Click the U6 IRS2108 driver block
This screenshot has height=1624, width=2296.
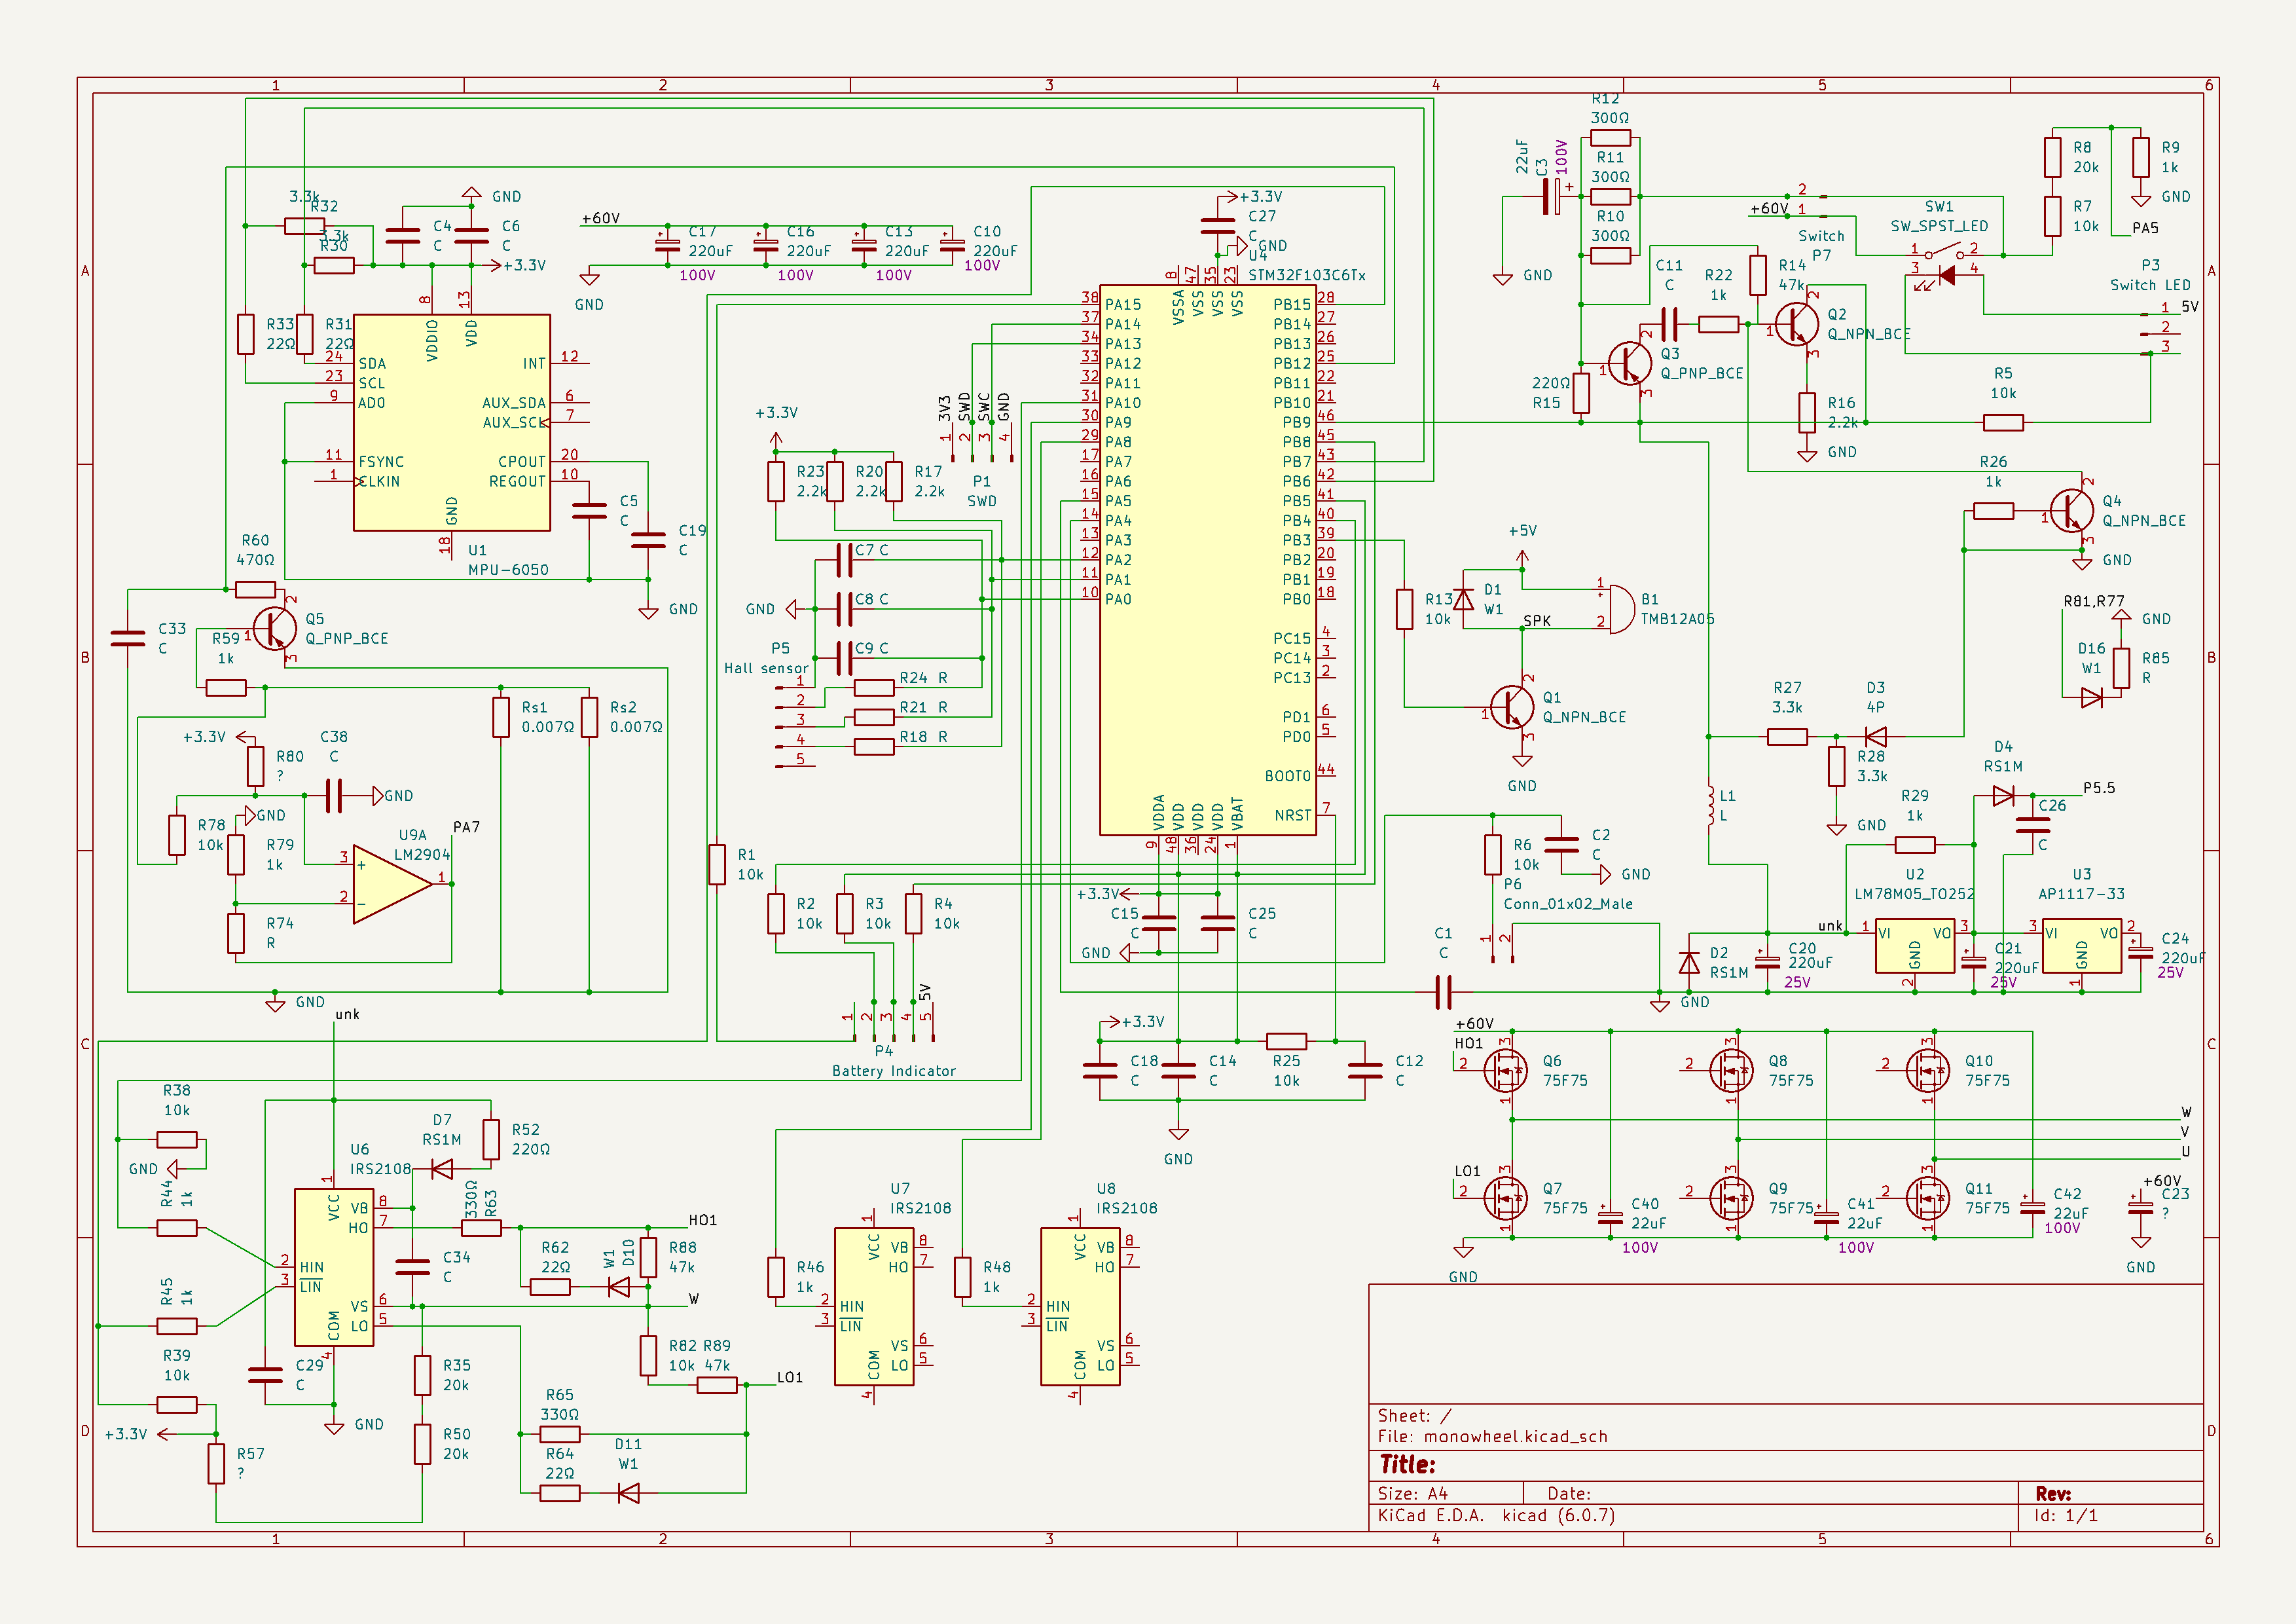tap(334, 1267)
